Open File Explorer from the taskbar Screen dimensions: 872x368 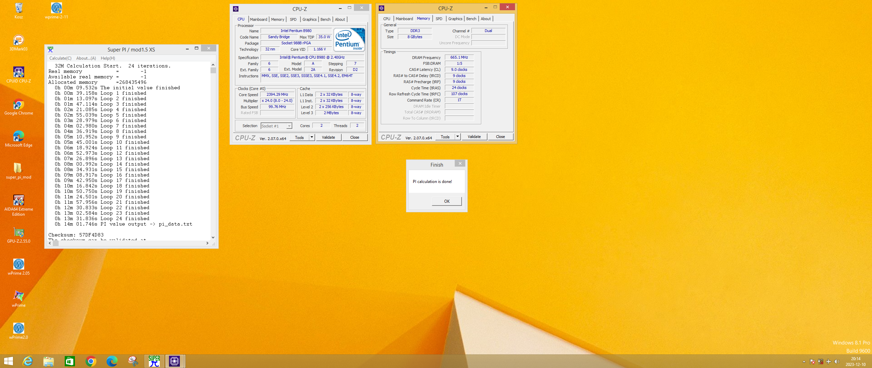click(x=49, y=361)
